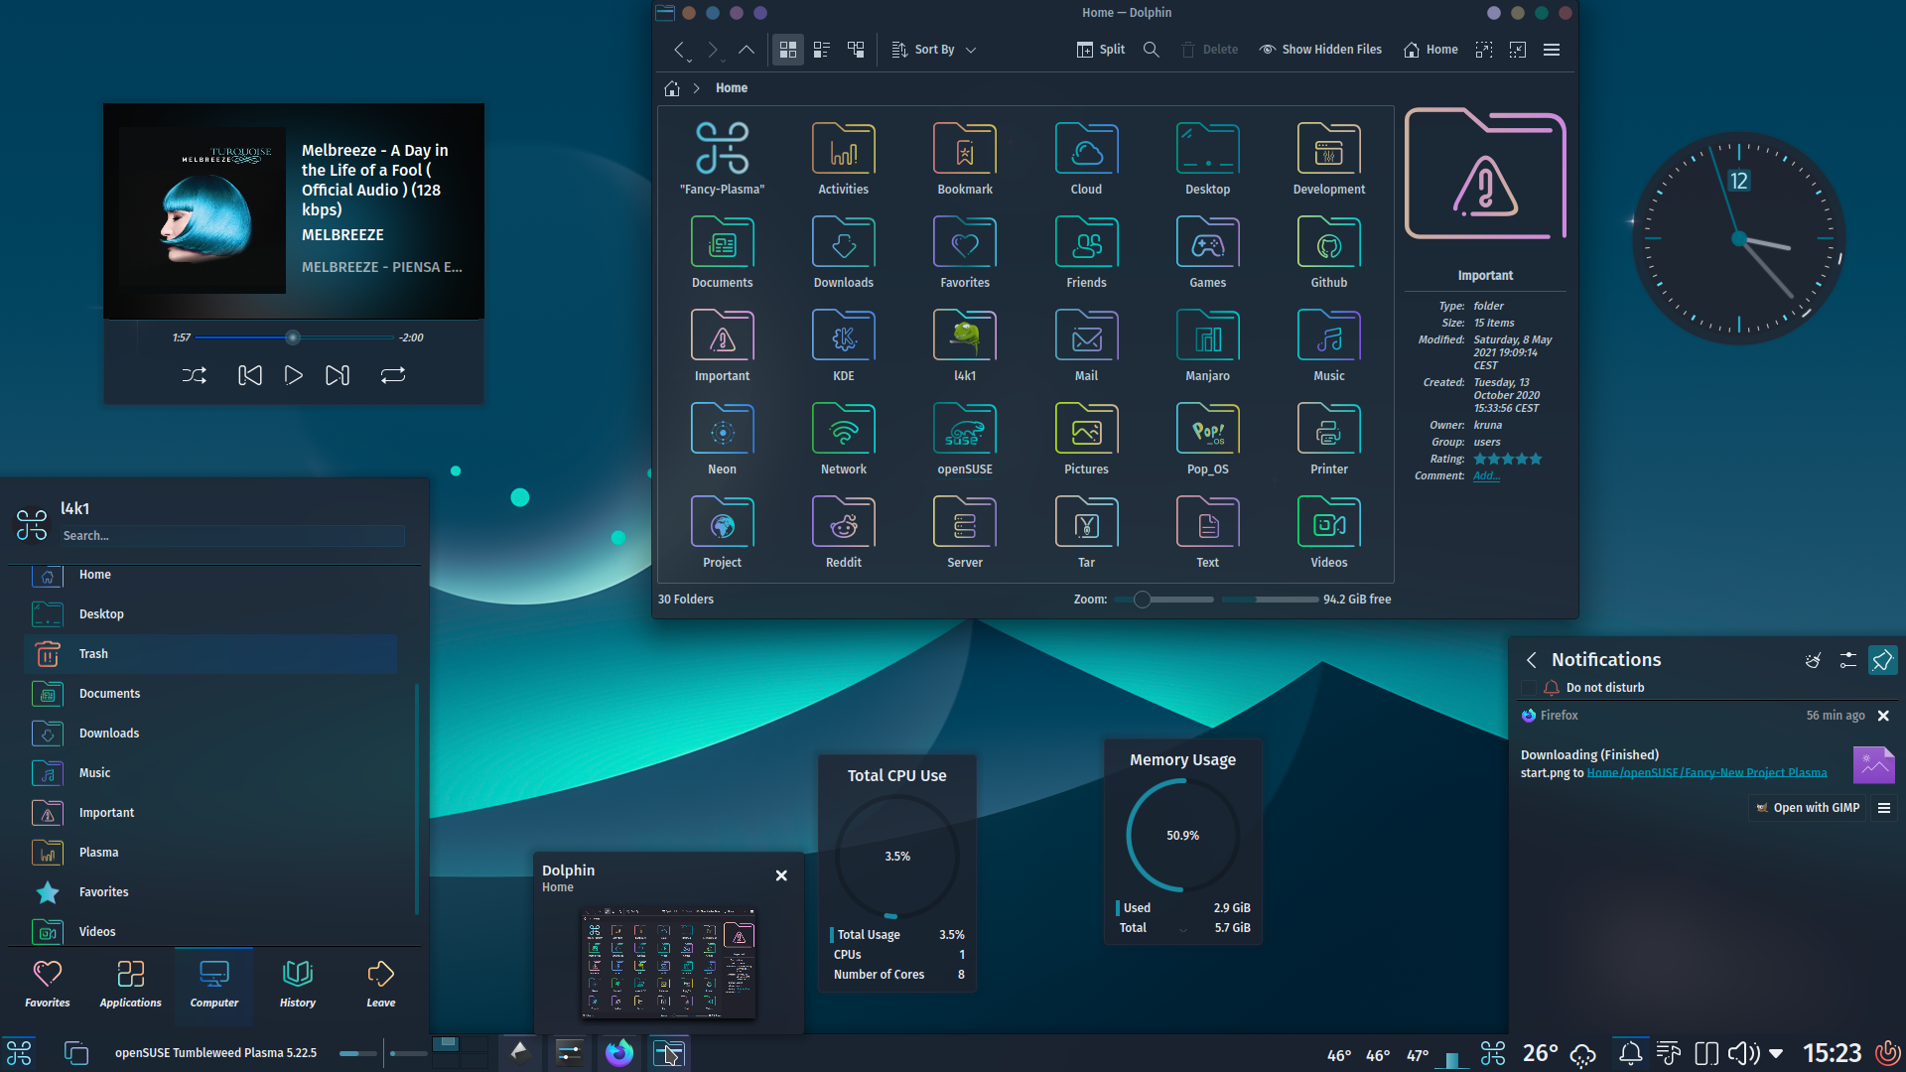The width and height of the screenshot is (1906, 1072).
Task: Open the Leave tab in launcher
Action: pyautogui.click(x=380, y=984)
